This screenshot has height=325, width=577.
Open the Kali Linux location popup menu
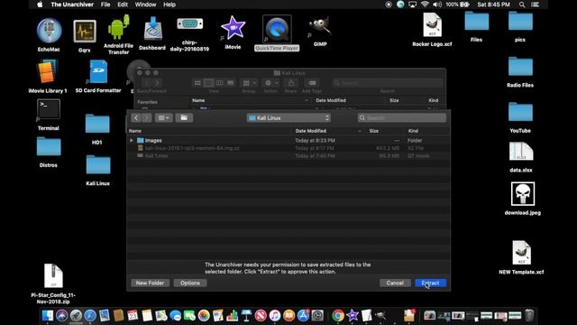tap(288, 118)
